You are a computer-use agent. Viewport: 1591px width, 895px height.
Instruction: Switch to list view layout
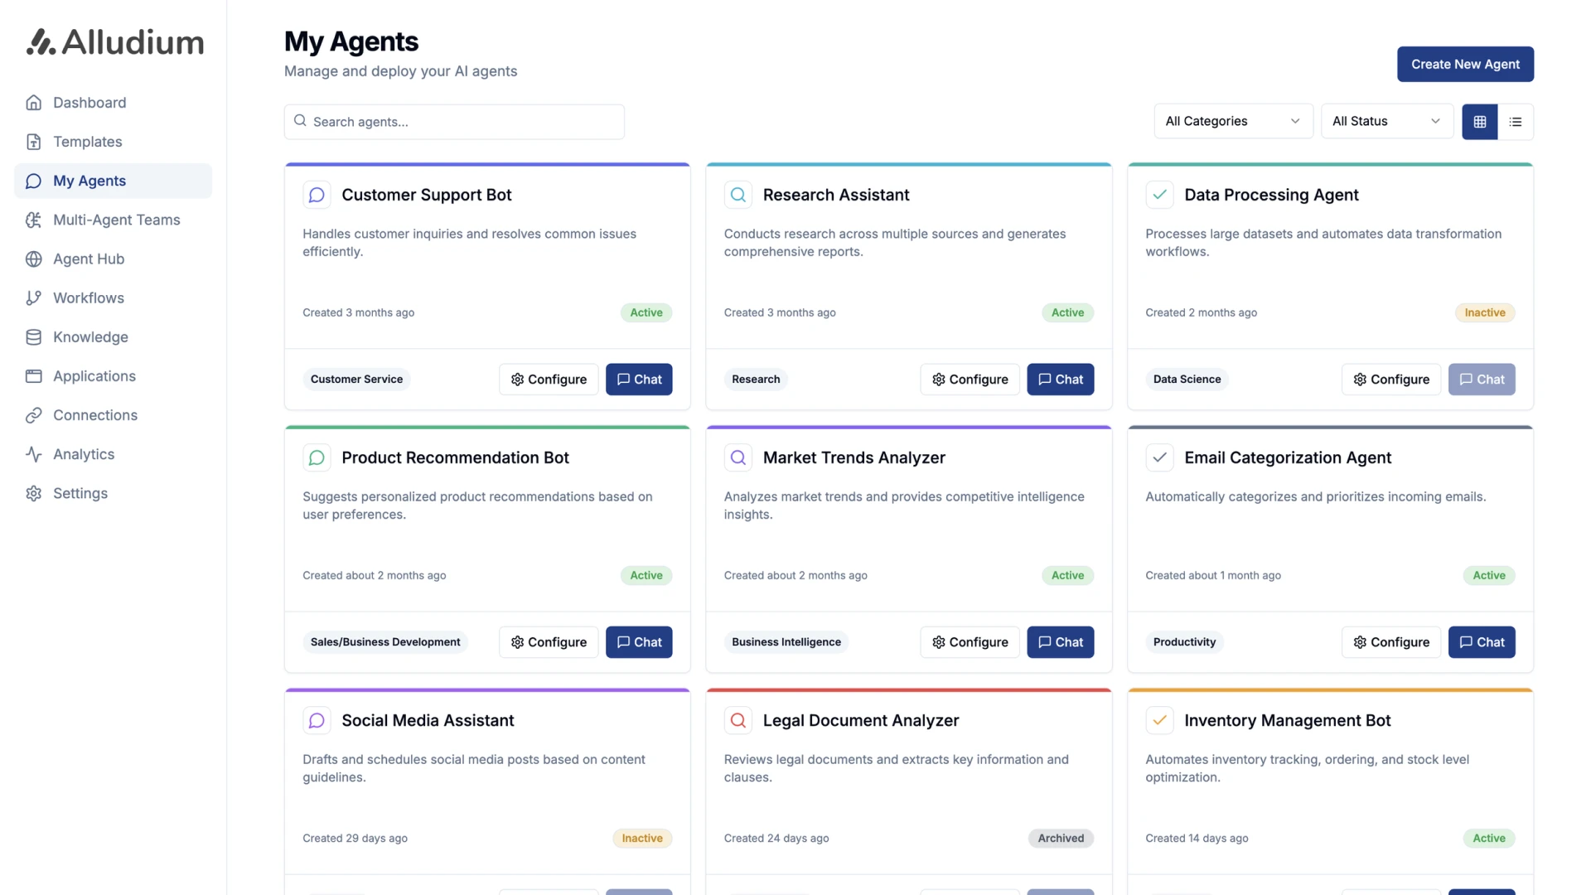tap(1516, 122)
